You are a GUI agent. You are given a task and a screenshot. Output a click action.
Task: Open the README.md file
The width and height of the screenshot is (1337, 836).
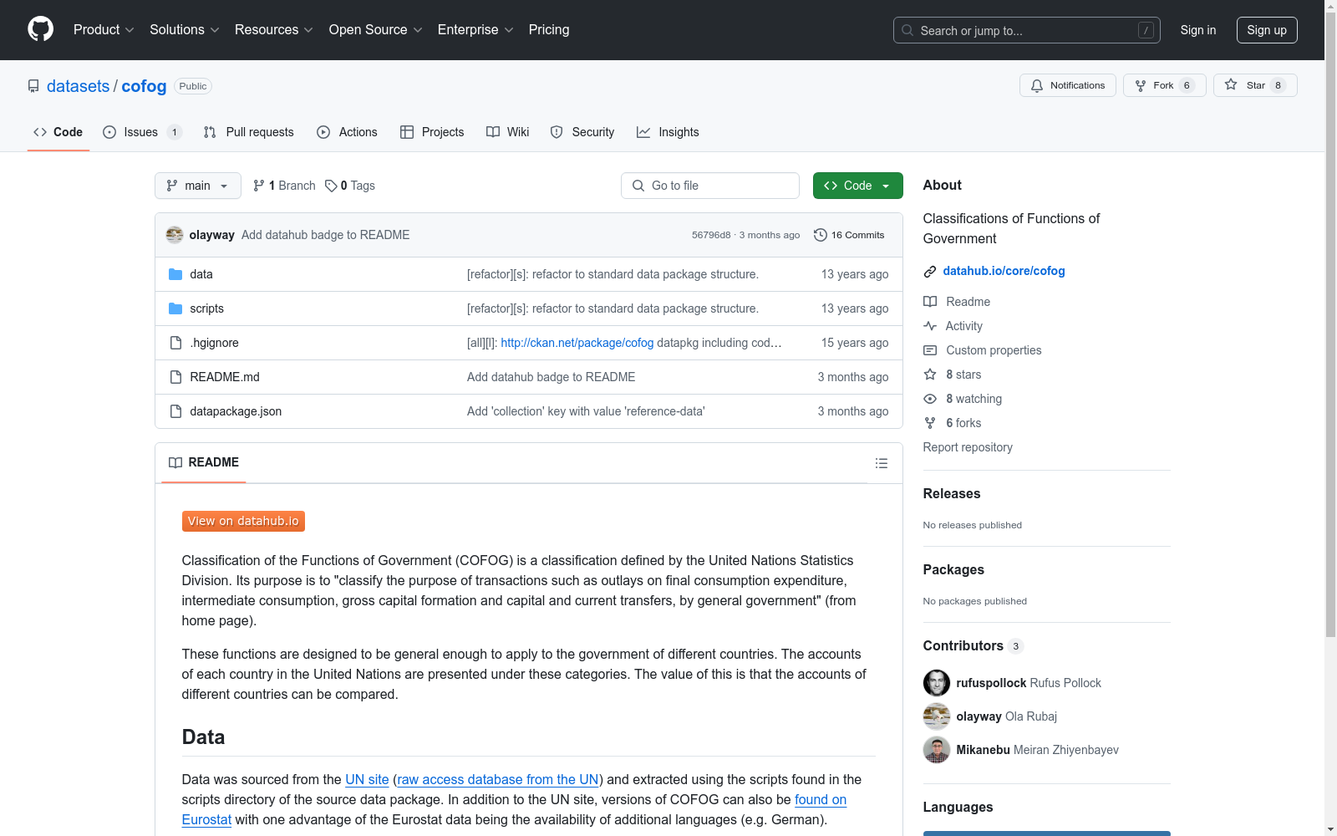[x=225, y=377]
